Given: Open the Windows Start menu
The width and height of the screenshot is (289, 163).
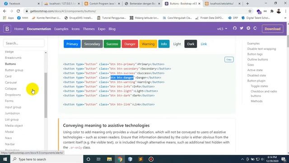Looking at the screenshot, I should (5, 159).
